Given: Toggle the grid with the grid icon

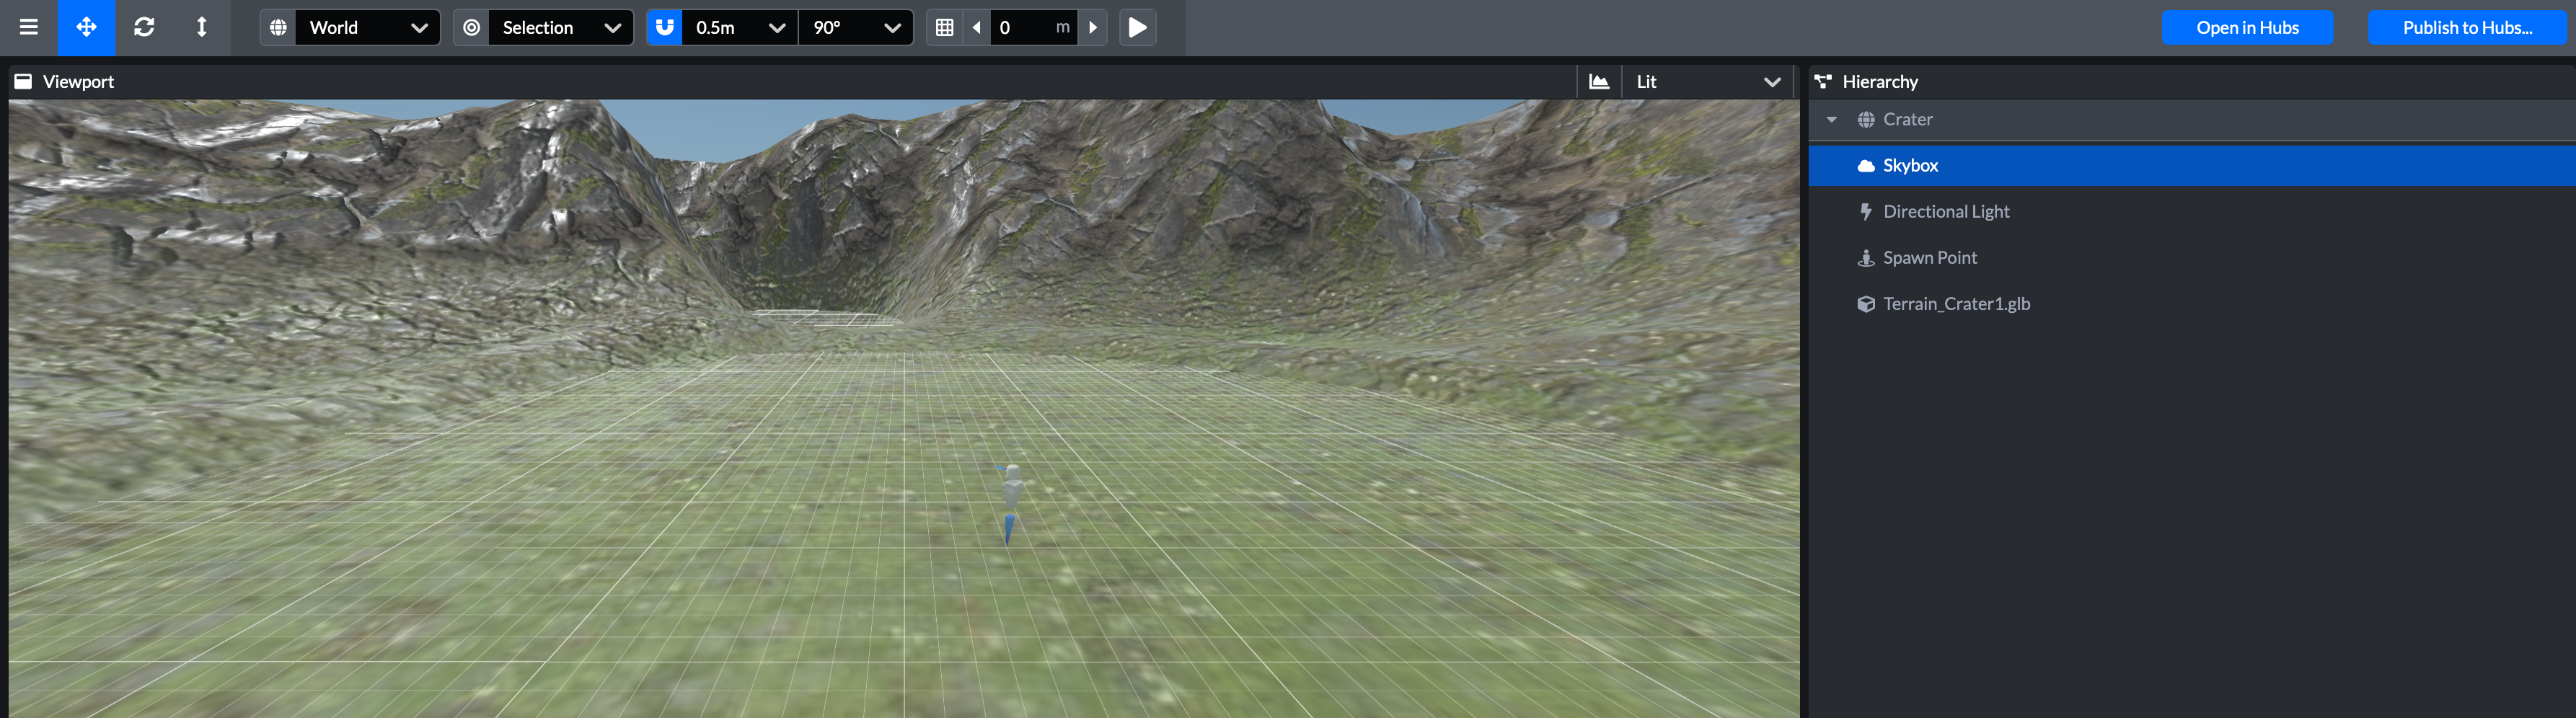Looking at the screenshot, I should [944, 27].
